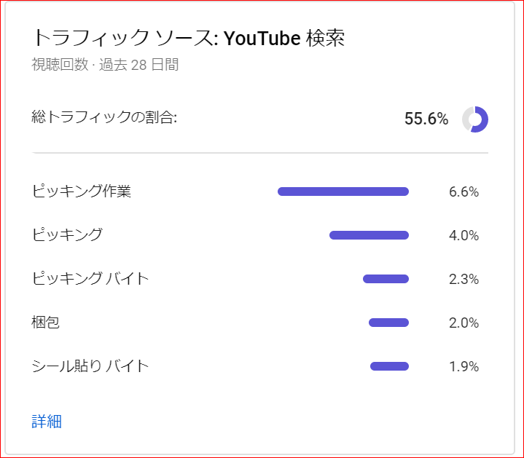The height and width of the screenshot is (458, 524).
Task: Click the 55.6% total traffic value
Action: click(426, 119)
